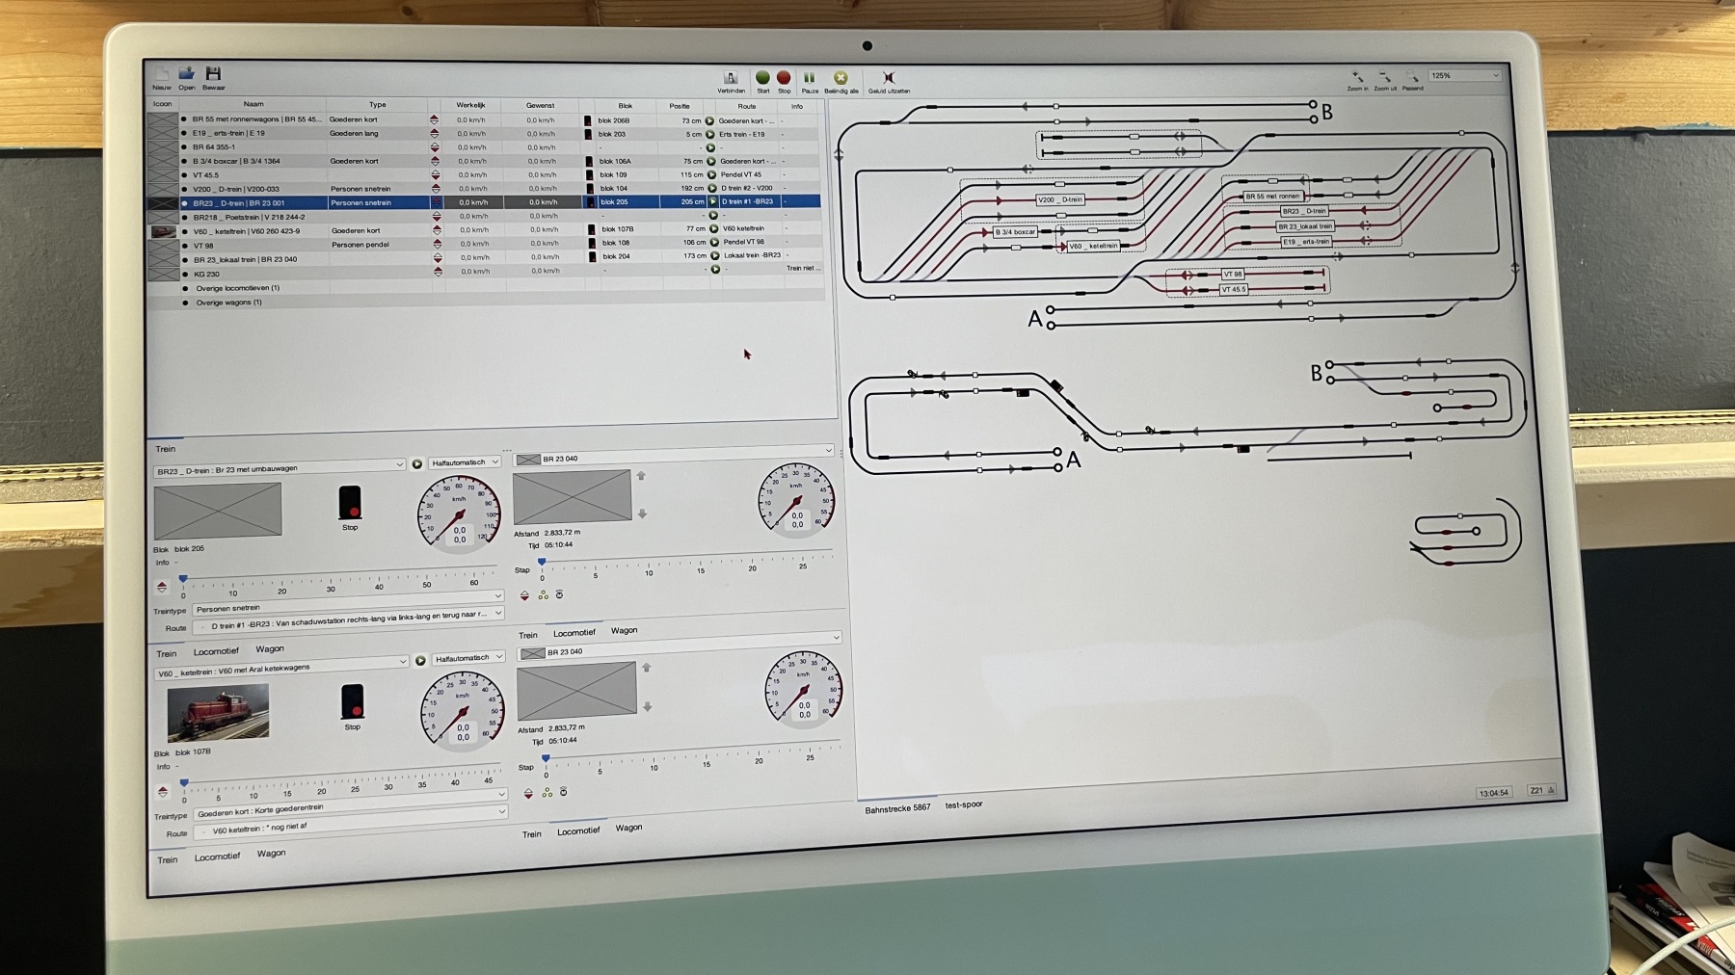Toggle direction arrows for VT 45.5 row
The width and height of the screenshot is (1735, 975).
(436, 175)
